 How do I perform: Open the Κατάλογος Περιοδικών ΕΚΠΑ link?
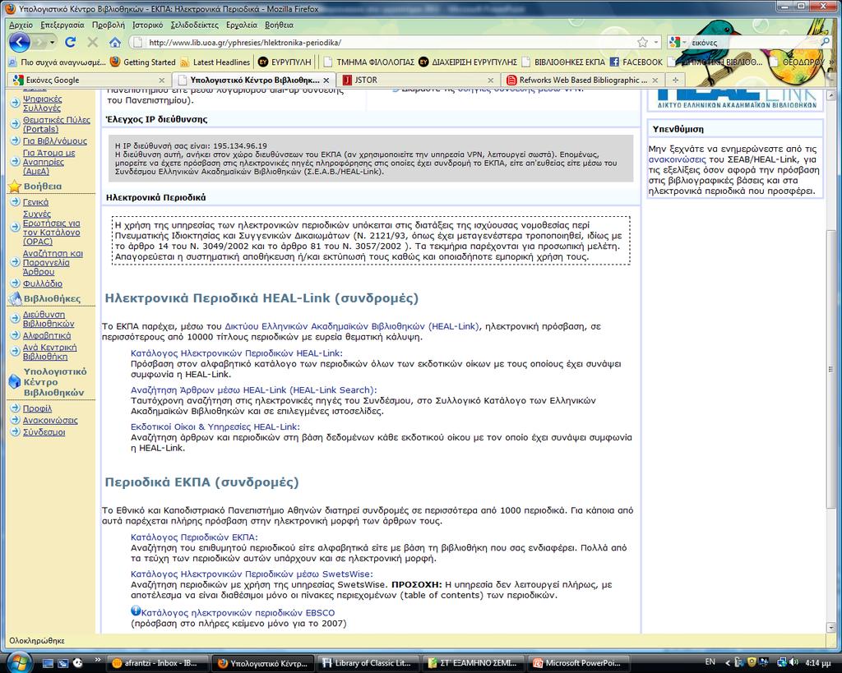point(194,537)
